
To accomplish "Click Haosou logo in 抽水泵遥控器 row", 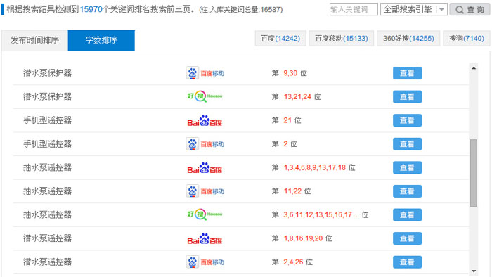I will pos(205,214).
